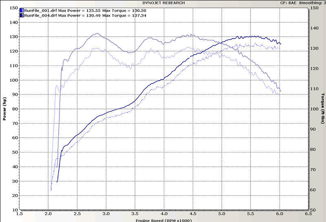Image resolution: width=326 pixels, height=222 pixels.
Task: Click the Torque (ft-lbs) right axis title
Action: (x=322, y=109)
